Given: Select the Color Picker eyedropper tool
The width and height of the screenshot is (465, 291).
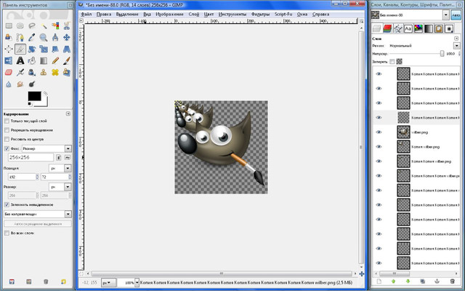Looking at the screenshot, I should pyautogui.click(x=32, y=37).
